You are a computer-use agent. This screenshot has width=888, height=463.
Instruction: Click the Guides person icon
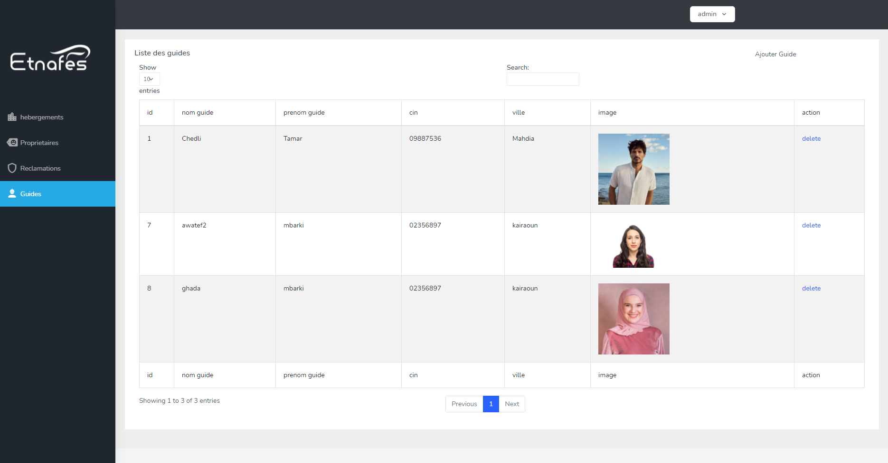point(12,194)
